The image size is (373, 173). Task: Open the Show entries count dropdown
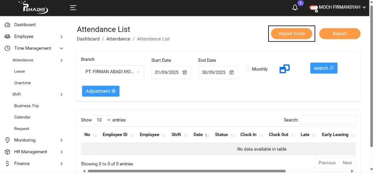point(102,120)
